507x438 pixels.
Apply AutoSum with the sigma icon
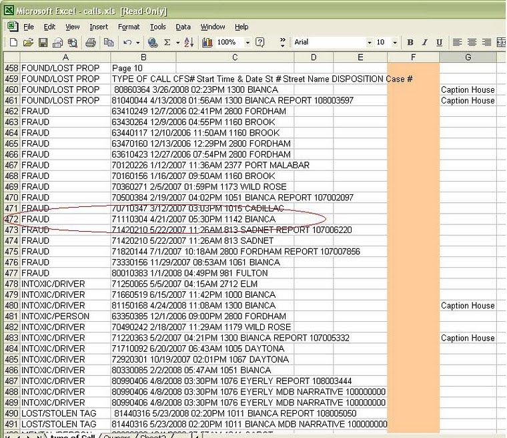(x=167, y=43)
